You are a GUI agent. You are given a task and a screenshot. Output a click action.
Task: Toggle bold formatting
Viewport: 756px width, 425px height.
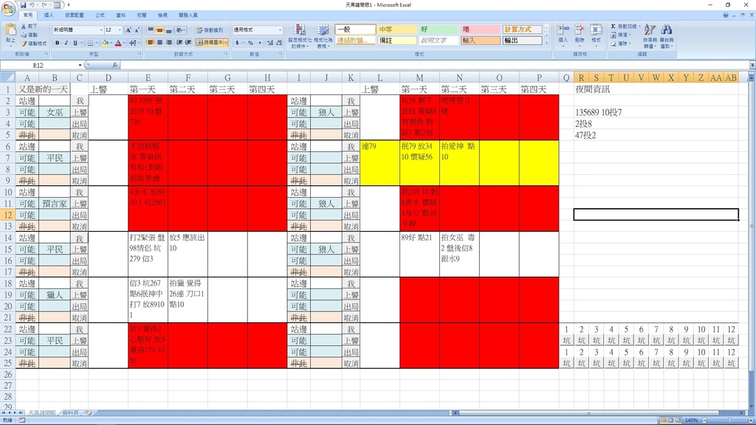[58, 43]
